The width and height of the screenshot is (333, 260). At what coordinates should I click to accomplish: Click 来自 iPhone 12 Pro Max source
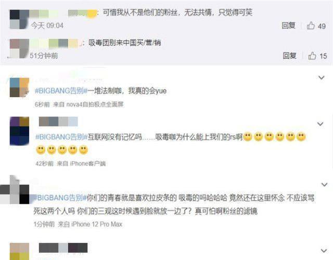(90, 224)
